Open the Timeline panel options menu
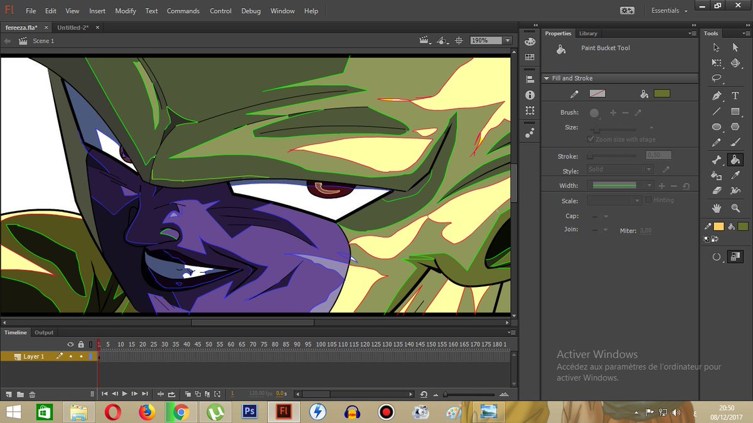The image size is (753, 423). [x=513, y=332]
